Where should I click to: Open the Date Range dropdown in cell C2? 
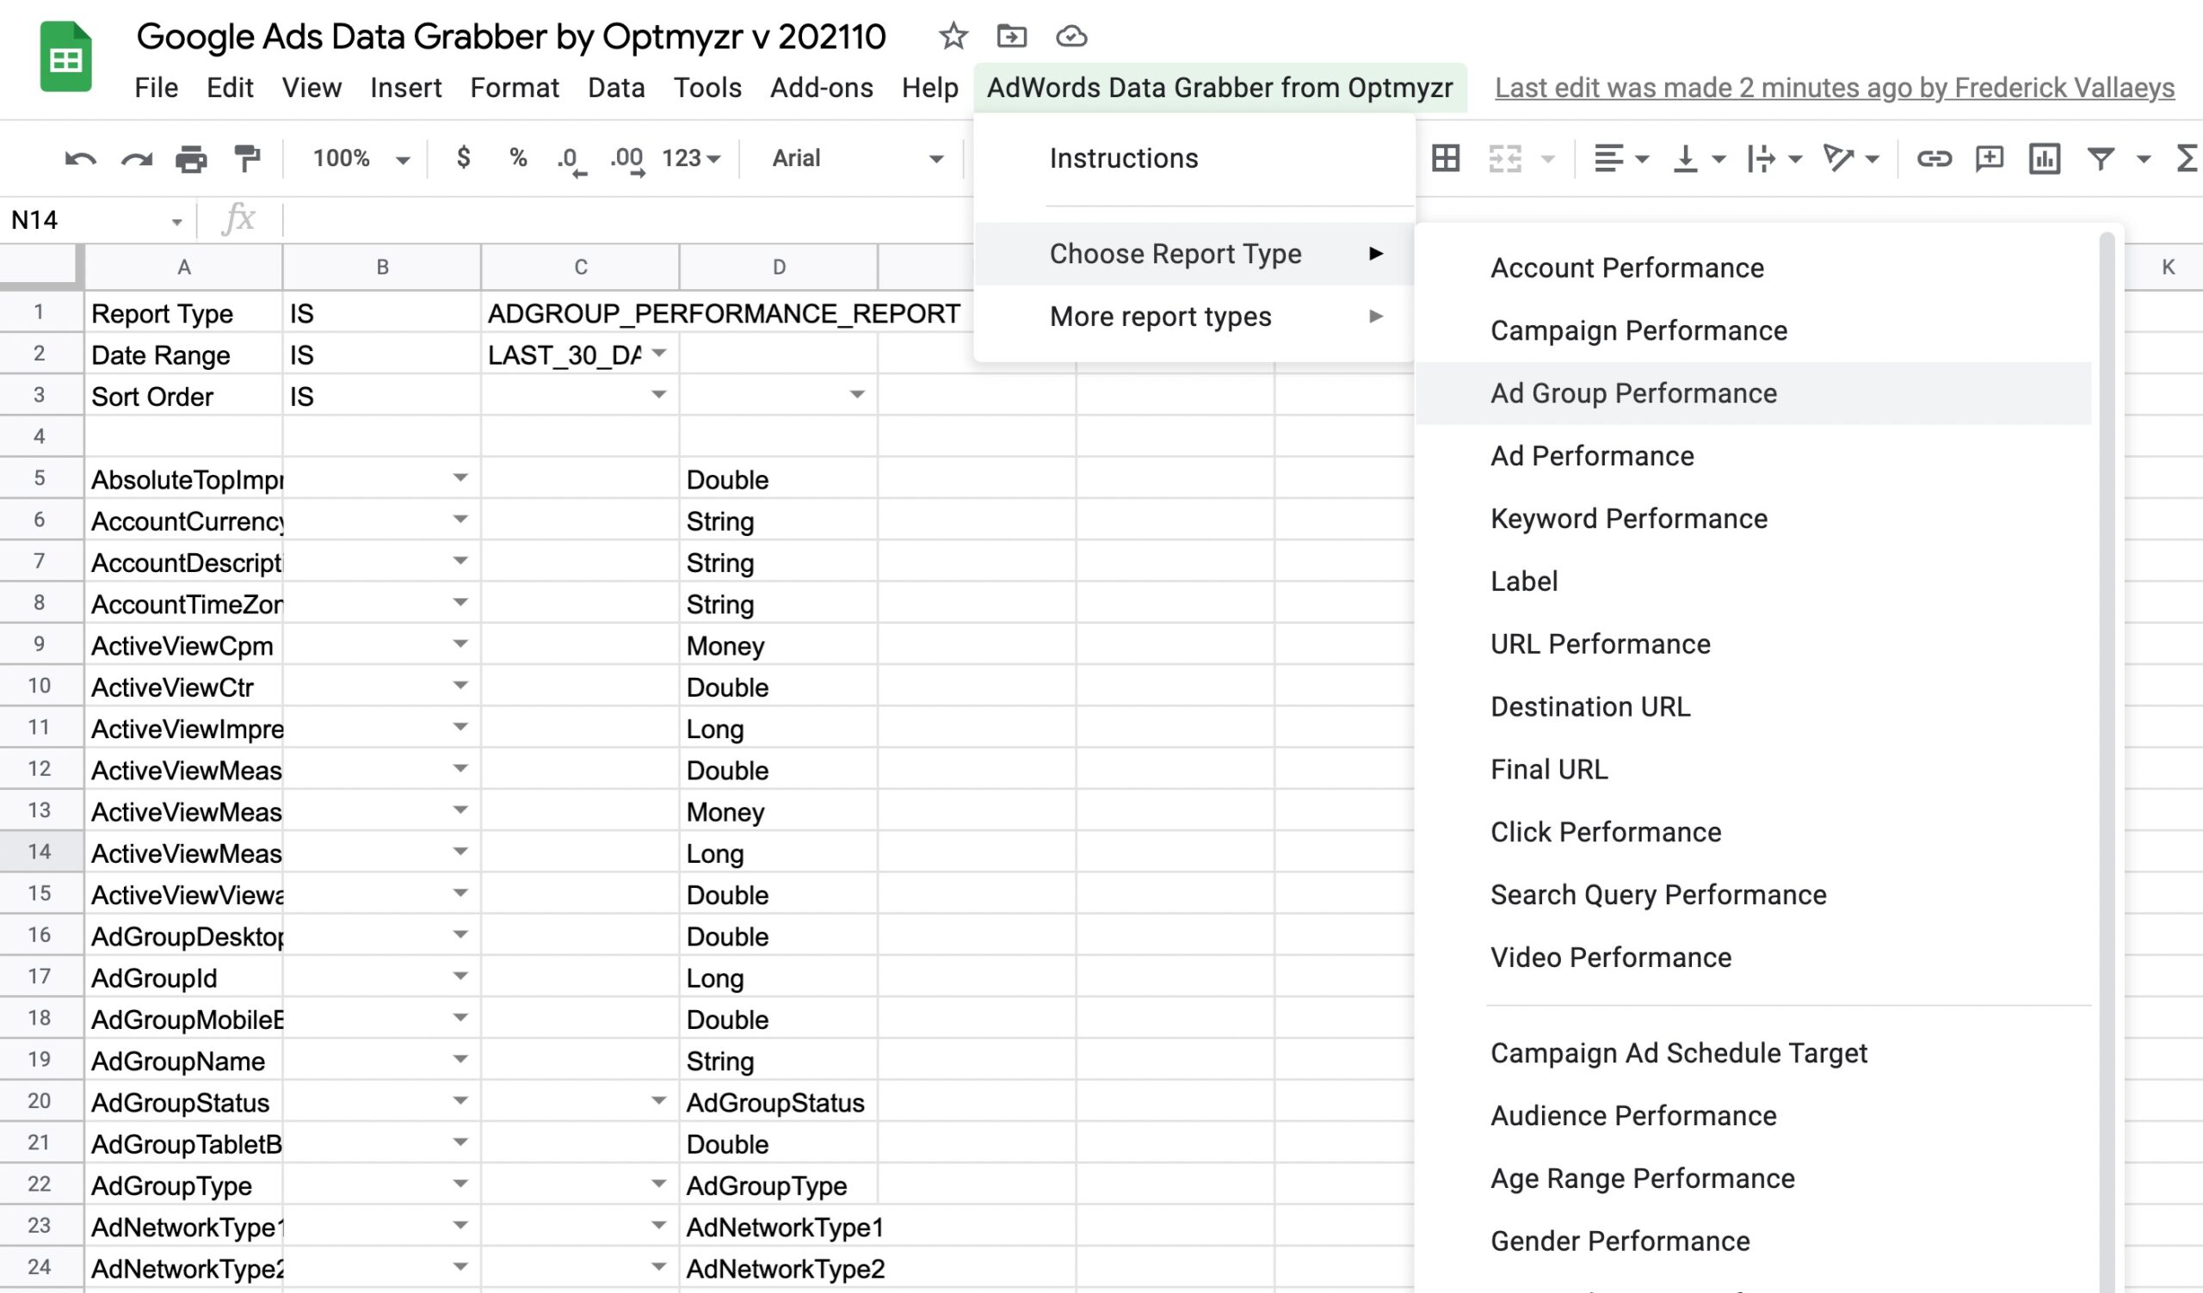(660, 354)
